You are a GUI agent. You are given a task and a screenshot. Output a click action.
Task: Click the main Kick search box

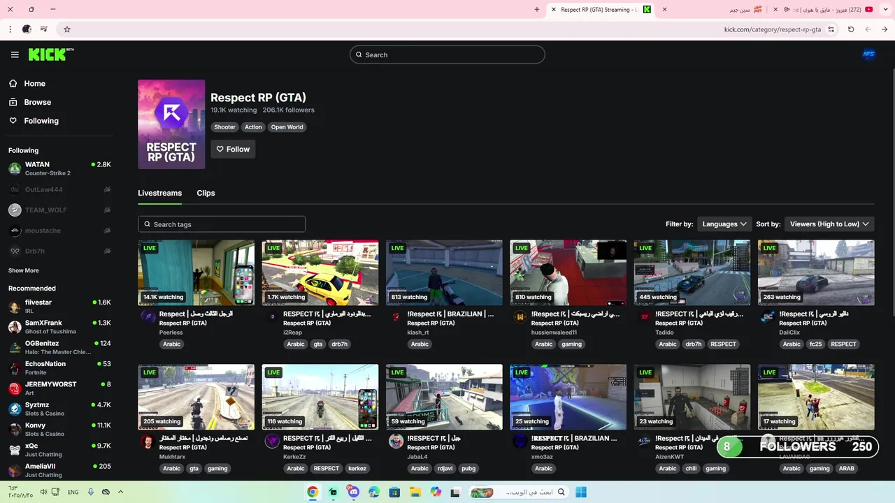click(x=447, y=54)
